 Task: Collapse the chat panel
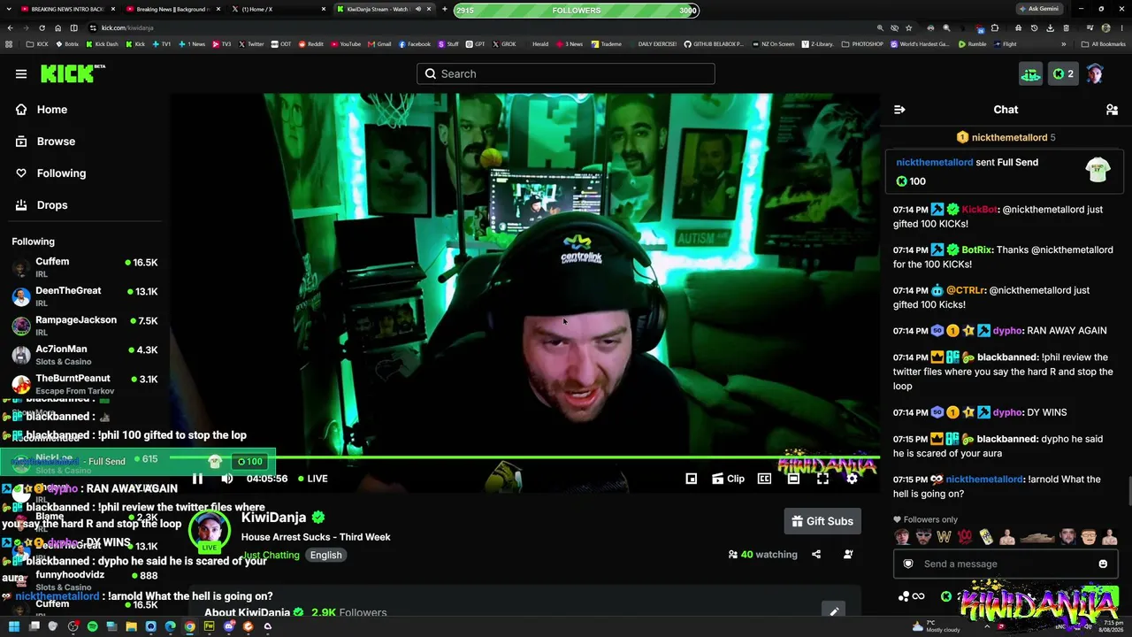899,110
